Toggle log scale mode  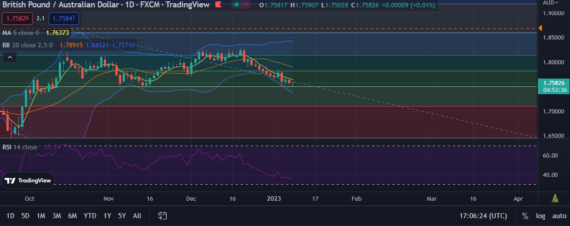coord(541,216)
